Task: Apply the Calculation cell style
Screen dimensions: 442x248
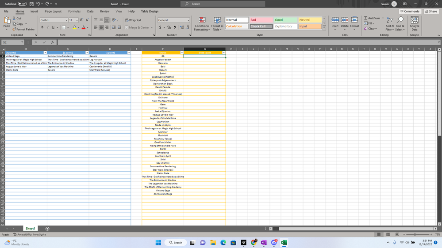Action: 237,26
